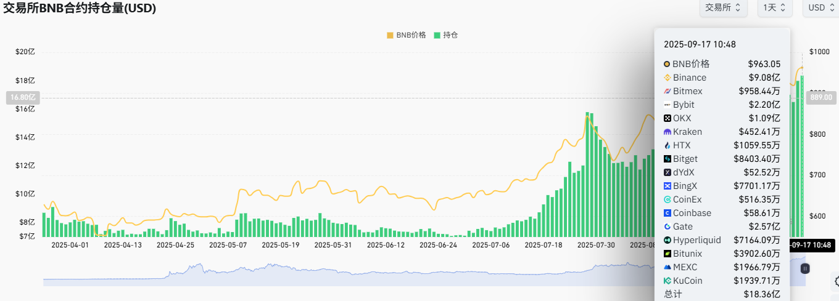Click the range slider's right handle
The image size is (839, 301).
[805, 268]
